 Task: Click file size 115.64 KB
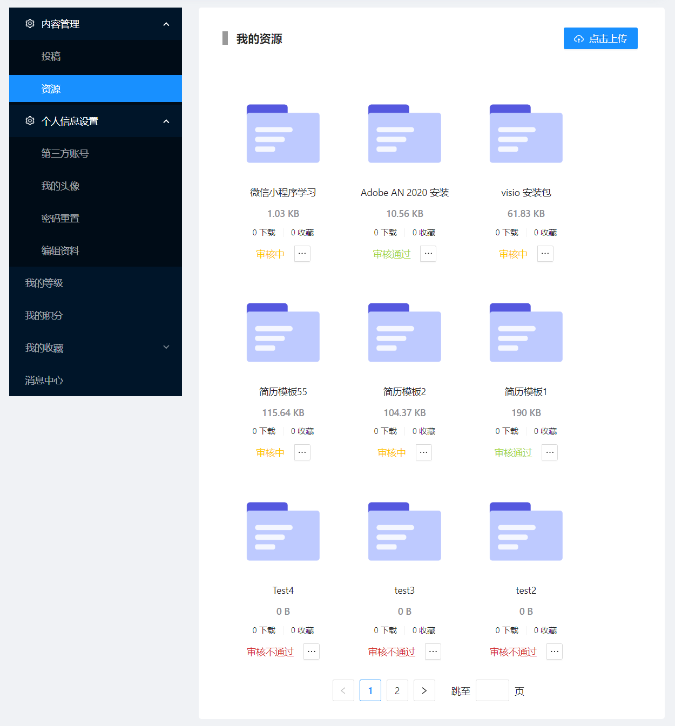point(283,413)
